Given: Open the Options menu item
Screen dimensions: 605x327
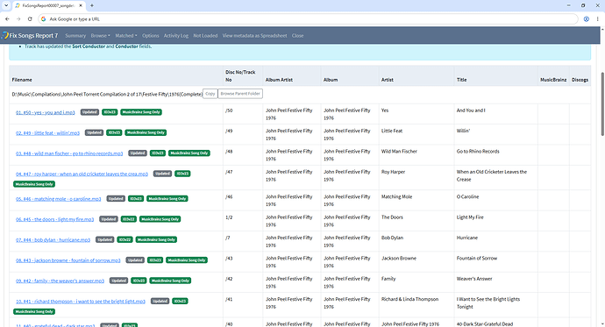Looking at the screenshot, I should [151, 35].
